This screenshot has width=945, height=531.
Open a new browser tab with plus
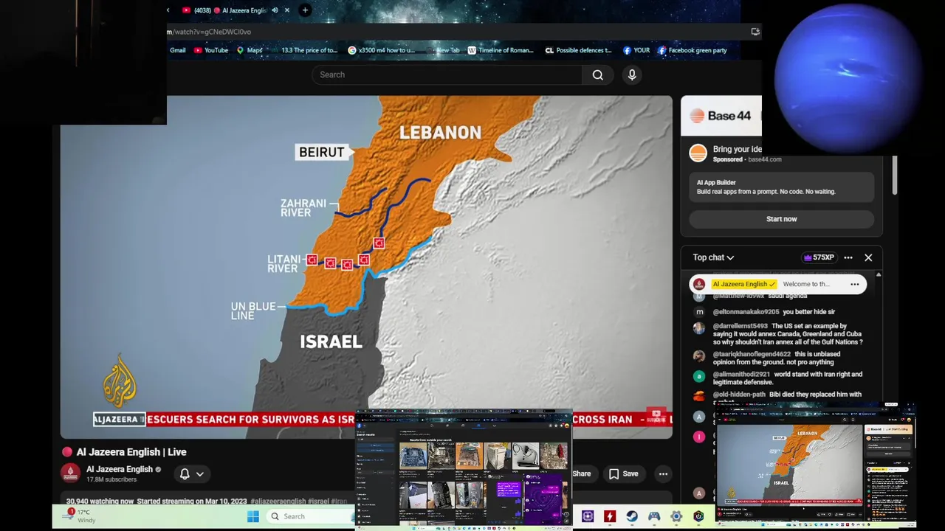(x=305, y=10)
